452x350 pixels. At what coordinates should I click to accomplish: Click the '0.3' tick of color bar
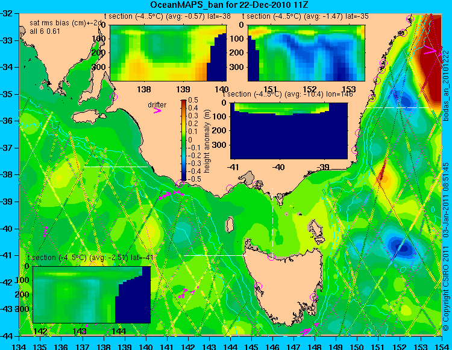(193, 116)
